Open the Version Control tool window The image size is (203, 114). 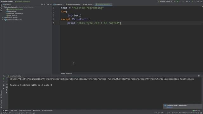click(25, 111)
